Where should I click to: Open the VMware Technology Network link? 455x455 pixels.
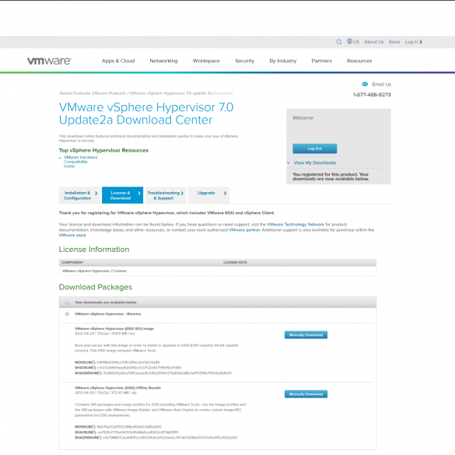pos(296,224)
